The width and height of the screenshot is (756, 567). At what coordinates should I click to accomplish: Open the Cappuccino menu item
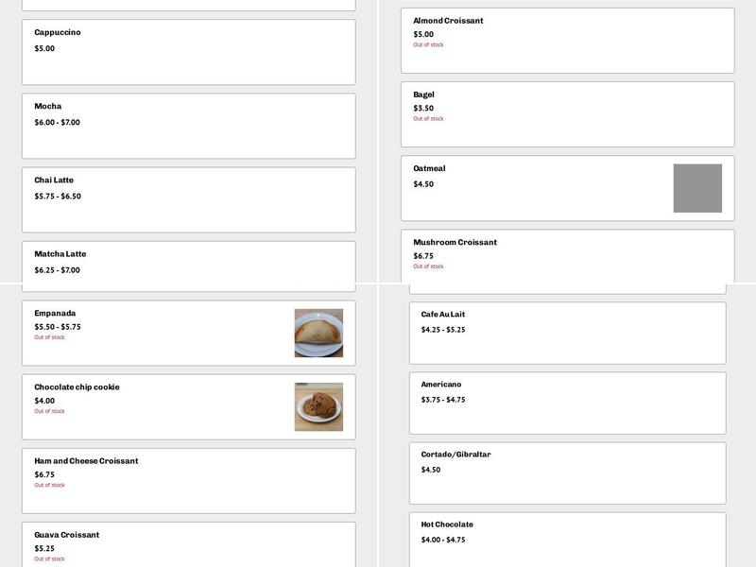[x=188, y=52]
